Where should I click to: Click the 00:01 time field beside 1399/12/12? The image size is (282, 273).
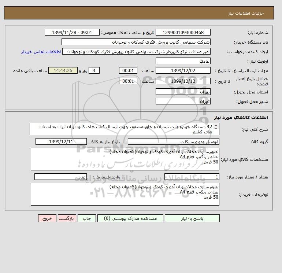[128, 81]
